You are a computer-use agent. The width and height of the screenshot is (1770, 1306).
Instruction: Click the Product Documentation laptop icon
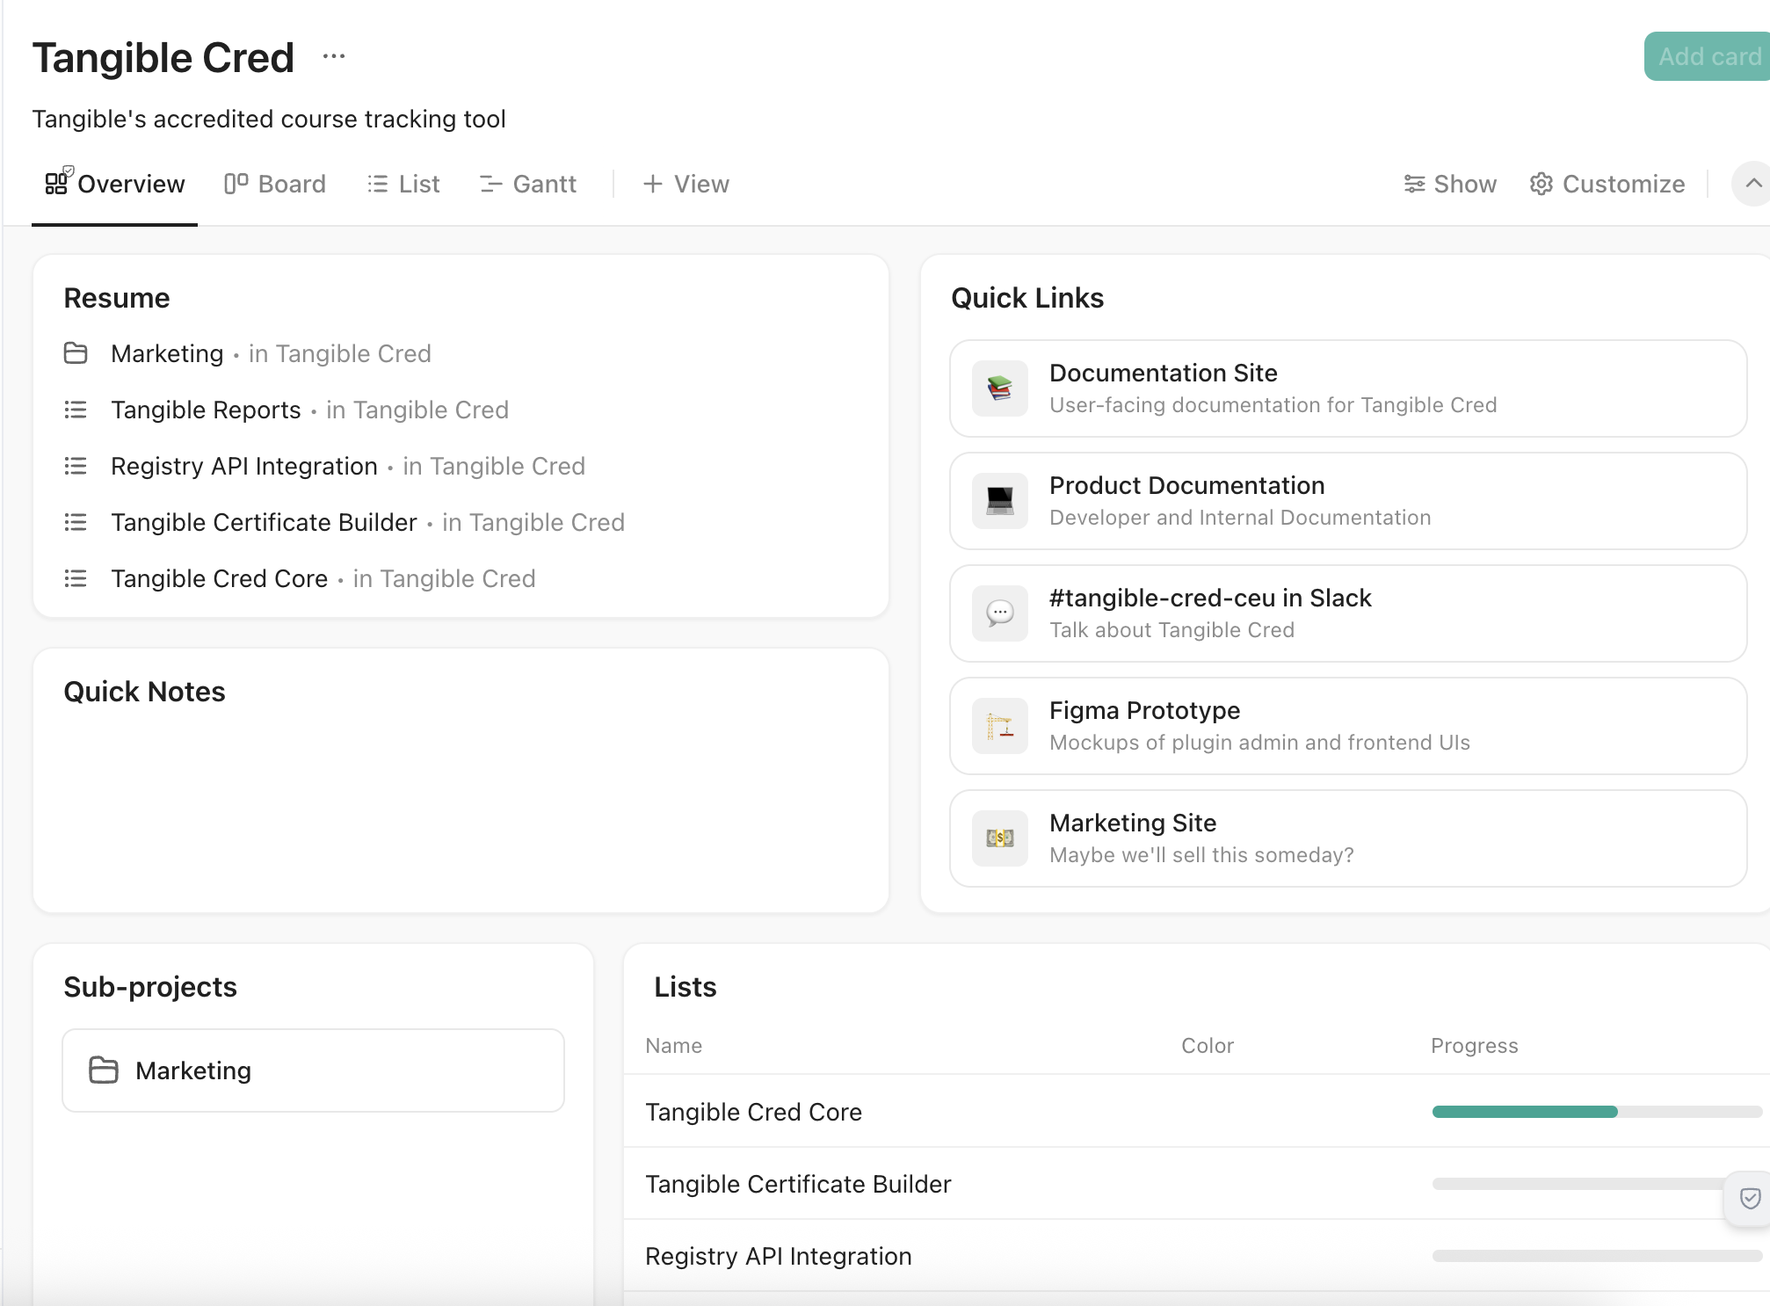pyautogui.click(x=999, y=501)
